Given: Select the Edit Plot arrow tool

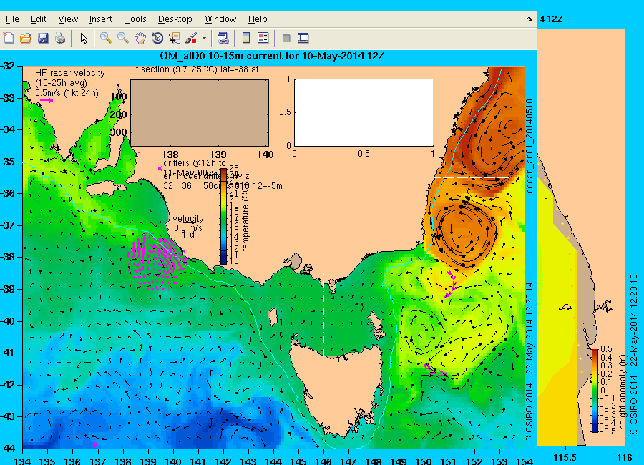Looking at the screenshot, I should coord(84,38).
